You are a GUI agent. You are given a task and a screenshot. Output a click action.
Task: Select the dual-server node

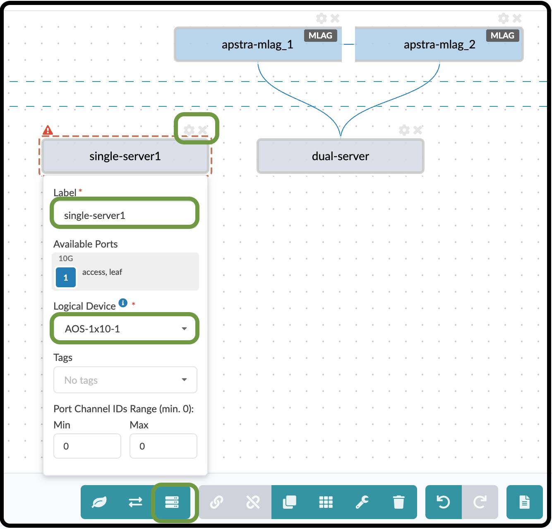tap(341, 156)
